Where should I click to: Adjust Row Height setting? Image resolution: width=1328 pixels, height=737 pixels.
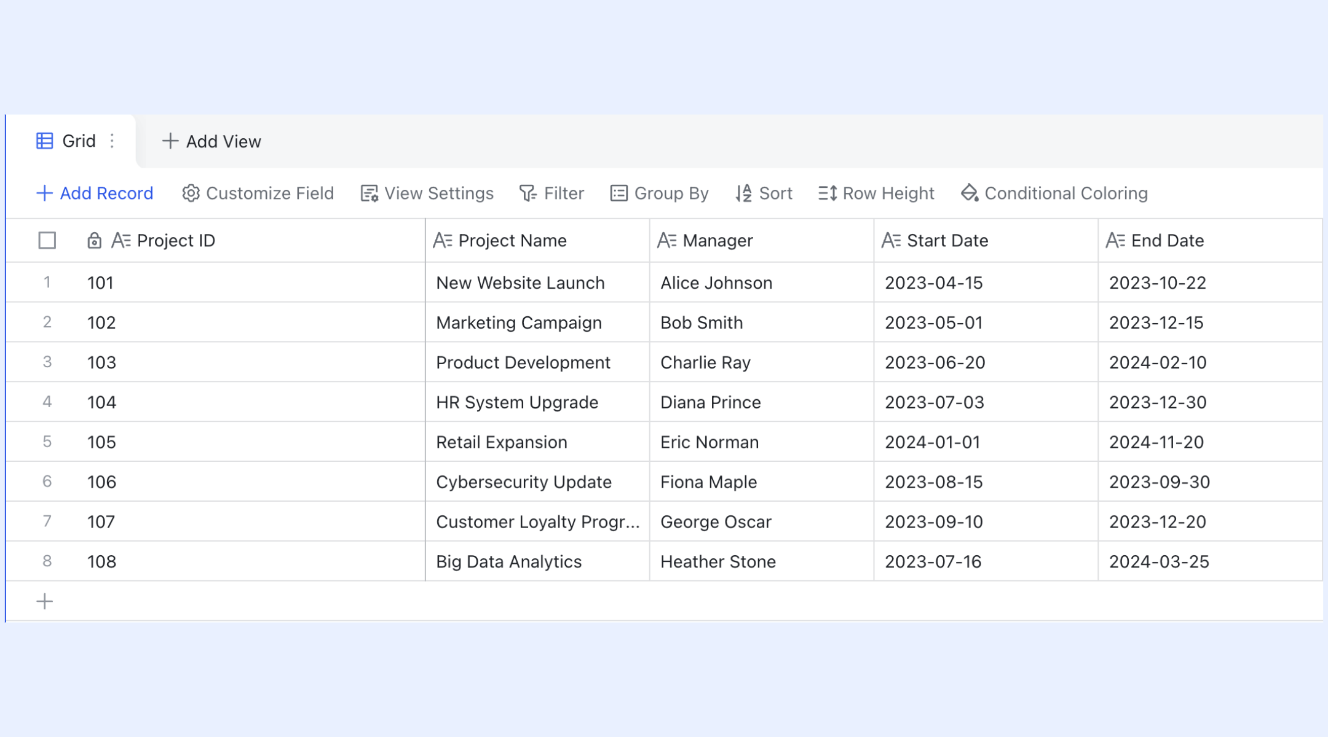coord(876,193)
